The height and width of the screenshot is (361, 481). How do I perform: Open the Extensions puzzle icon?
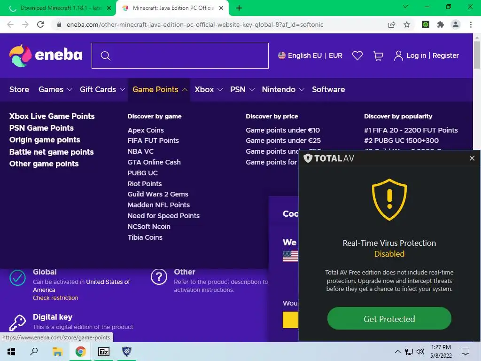click(441, 24)
